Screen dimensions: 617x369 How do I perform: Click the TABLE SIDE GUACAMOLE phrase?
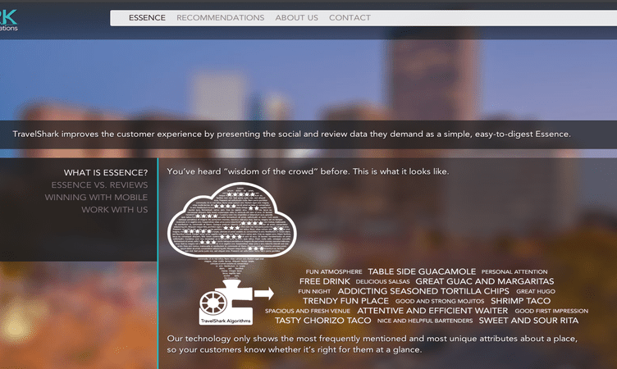pos(422,271)
